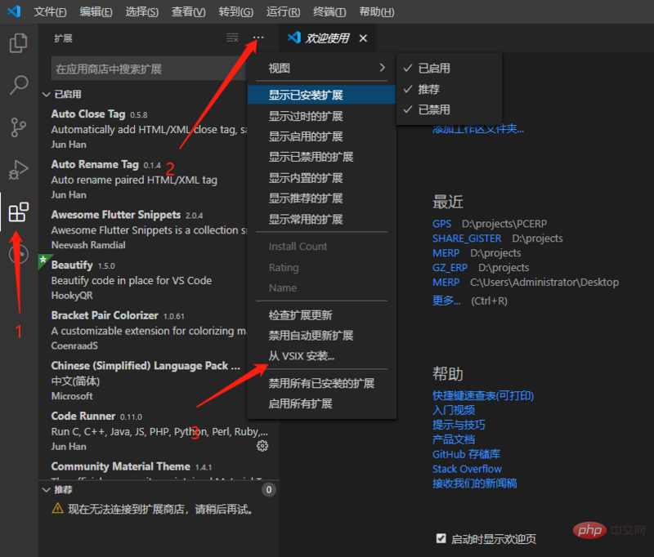Screen dimensions: 654x557
Task: Open Source Control view in activity bar
Action: click(x=18, y=127)
